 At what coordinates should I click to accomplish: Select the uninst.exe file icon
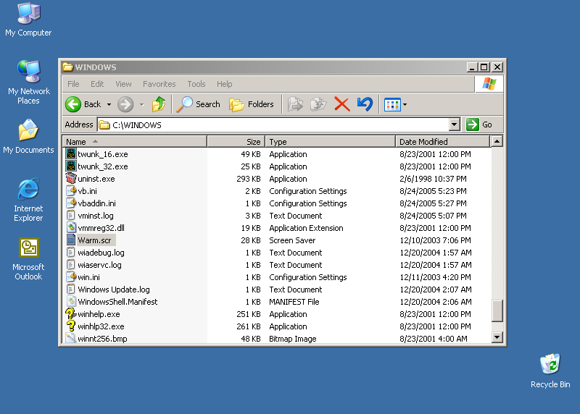(70, 178)
